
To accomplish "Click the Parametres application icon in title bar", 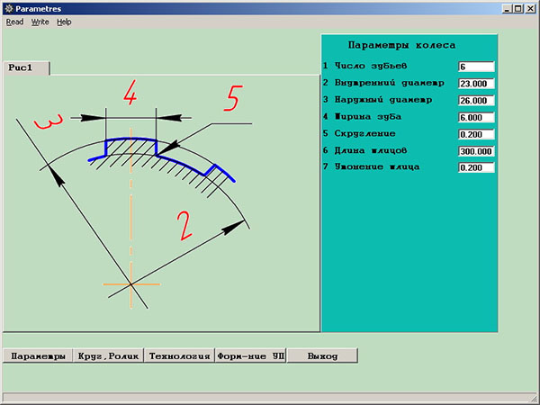I will [x=8, y=8].
